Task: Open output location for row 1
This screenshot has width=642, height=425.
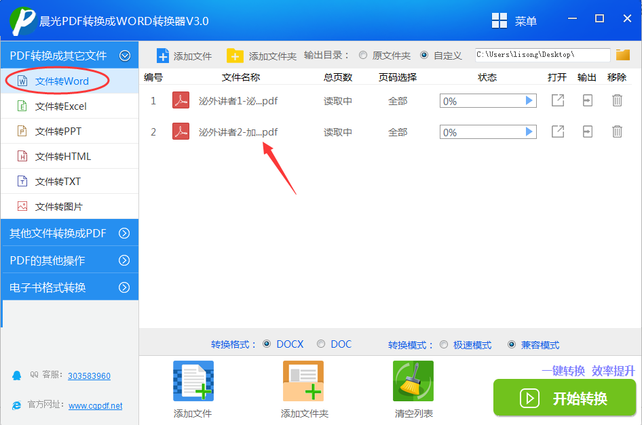Action: (588, 100)
